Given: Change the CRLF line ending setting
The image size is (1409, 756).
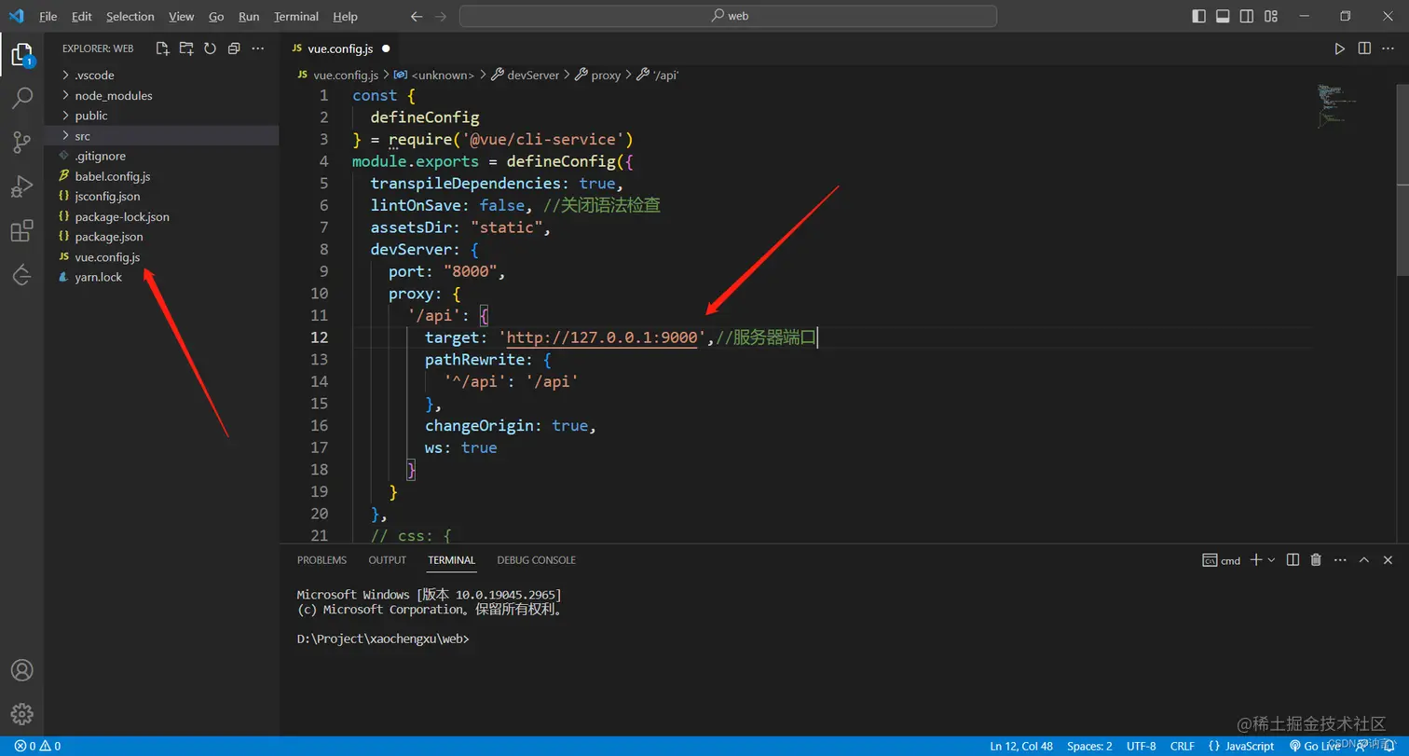Looking at the screenshot, I should click(x=1183, y=746).
